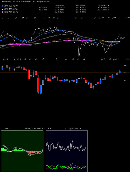Click the dark blue ADX indicator chart
This screenshot has width=130, height=172.
(x=67, y=151)
